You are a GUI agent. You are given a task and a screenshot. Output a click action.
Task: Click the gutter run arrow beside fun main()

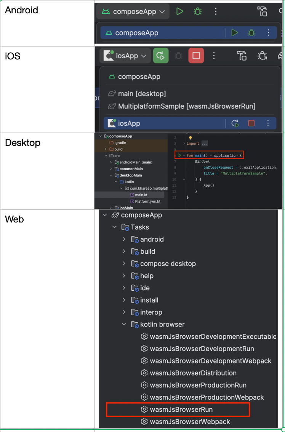[x=179, y=156]
